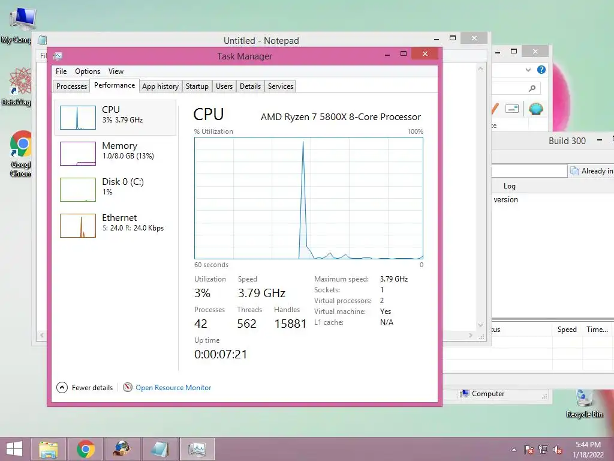
Task: Click the Speed column header
Action: click(x=567, y=330)
